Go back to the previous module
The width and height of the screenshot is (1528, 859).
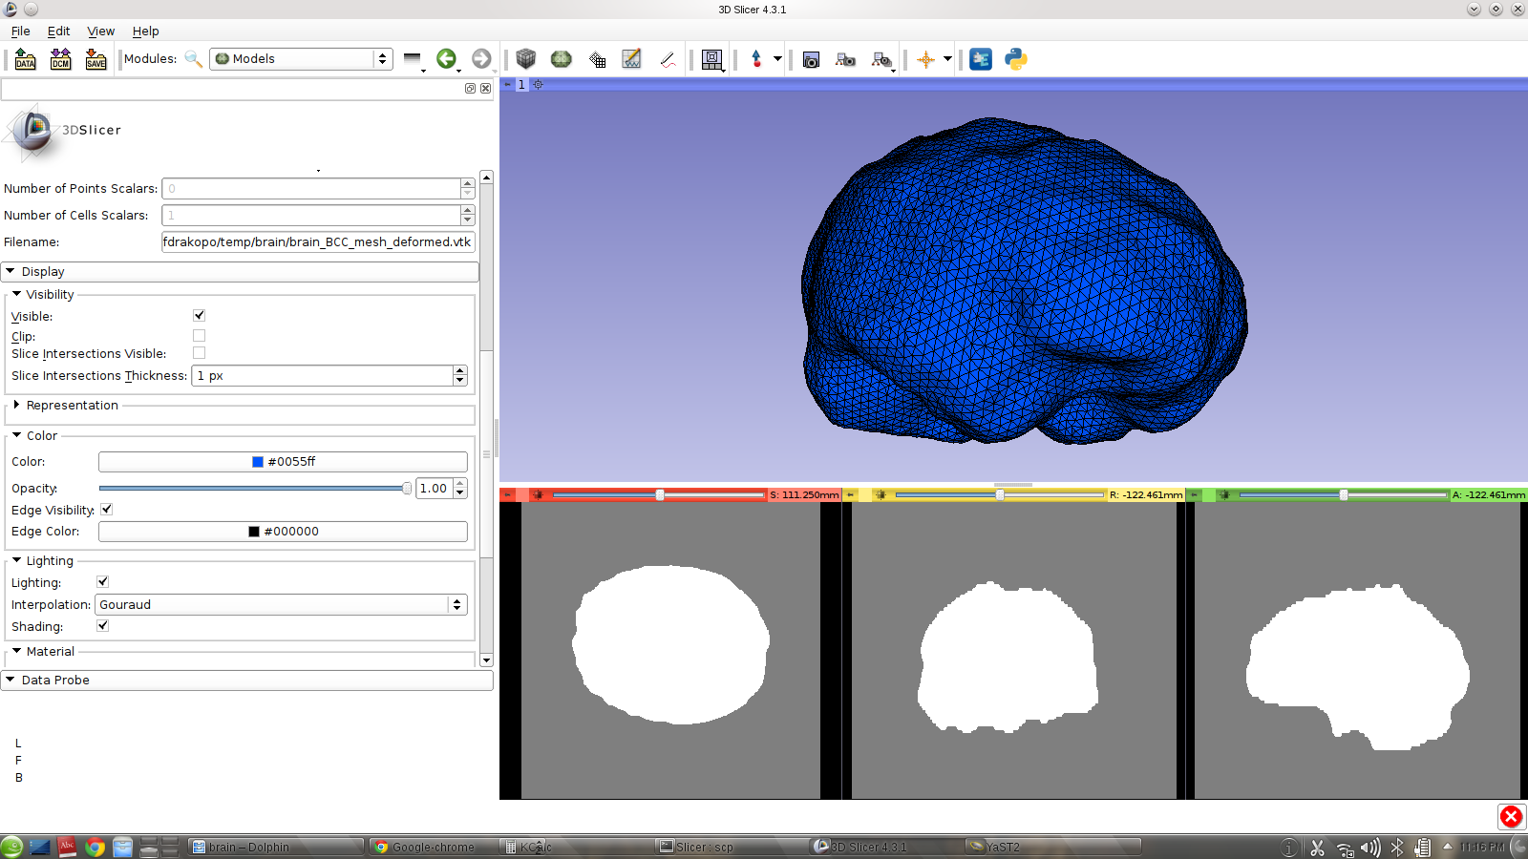pos(446,59)
